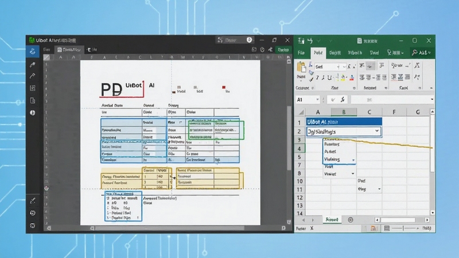Screen dimensions: 459x258
Task: Toggle the highlighted middle-align button in Excel ribbon
Action: (x=370, y=66)
